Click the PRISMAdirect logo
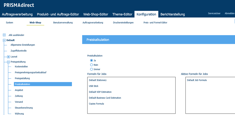The height and width of the screenshot is (115, 235). click(x=19, y=5)
